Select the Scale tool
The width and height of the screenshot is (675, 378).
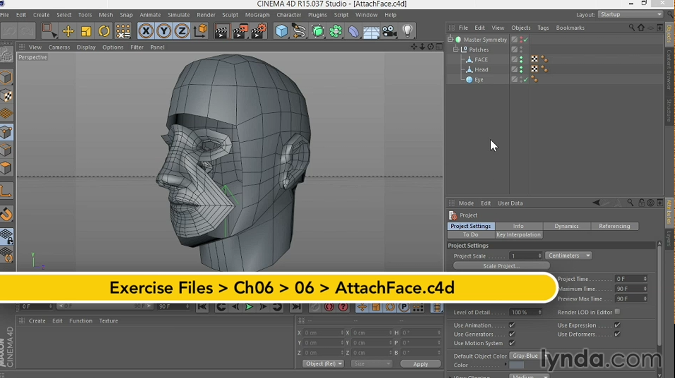[x=86, y=31]
